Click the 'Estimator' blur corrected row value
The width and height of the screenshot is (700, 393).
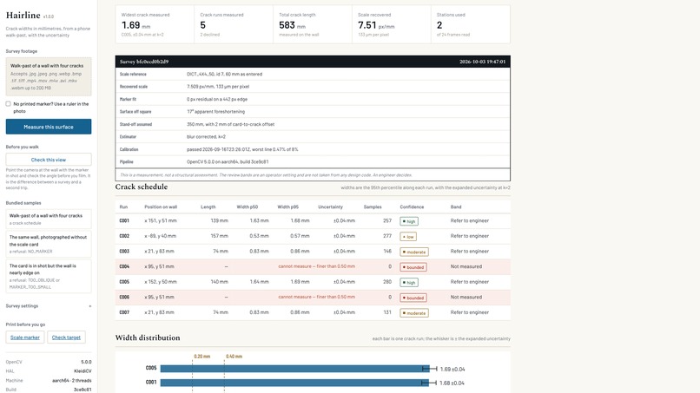[206, 137]
